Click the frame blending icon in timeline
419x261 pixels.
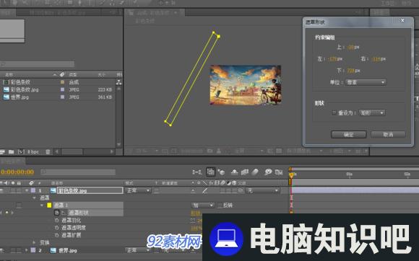(x=244, y=172)
